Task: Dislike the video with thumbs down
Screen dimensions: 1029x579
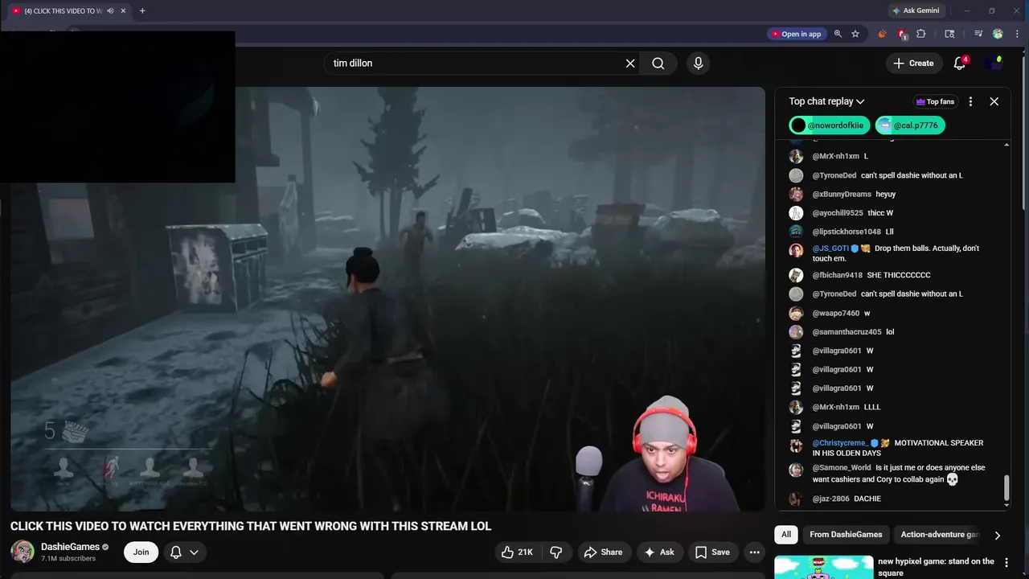Action: (x=556, y=552)
